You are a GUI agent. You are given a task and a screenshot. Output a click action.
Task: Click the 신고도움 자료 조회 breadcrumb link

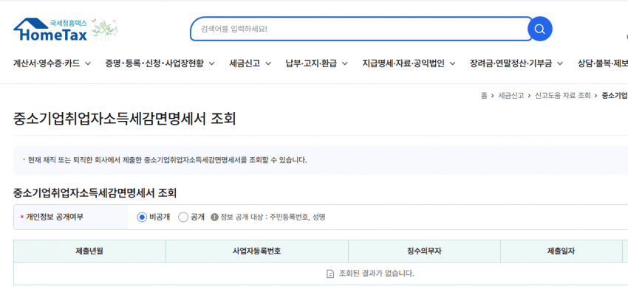tap(563, 96)
